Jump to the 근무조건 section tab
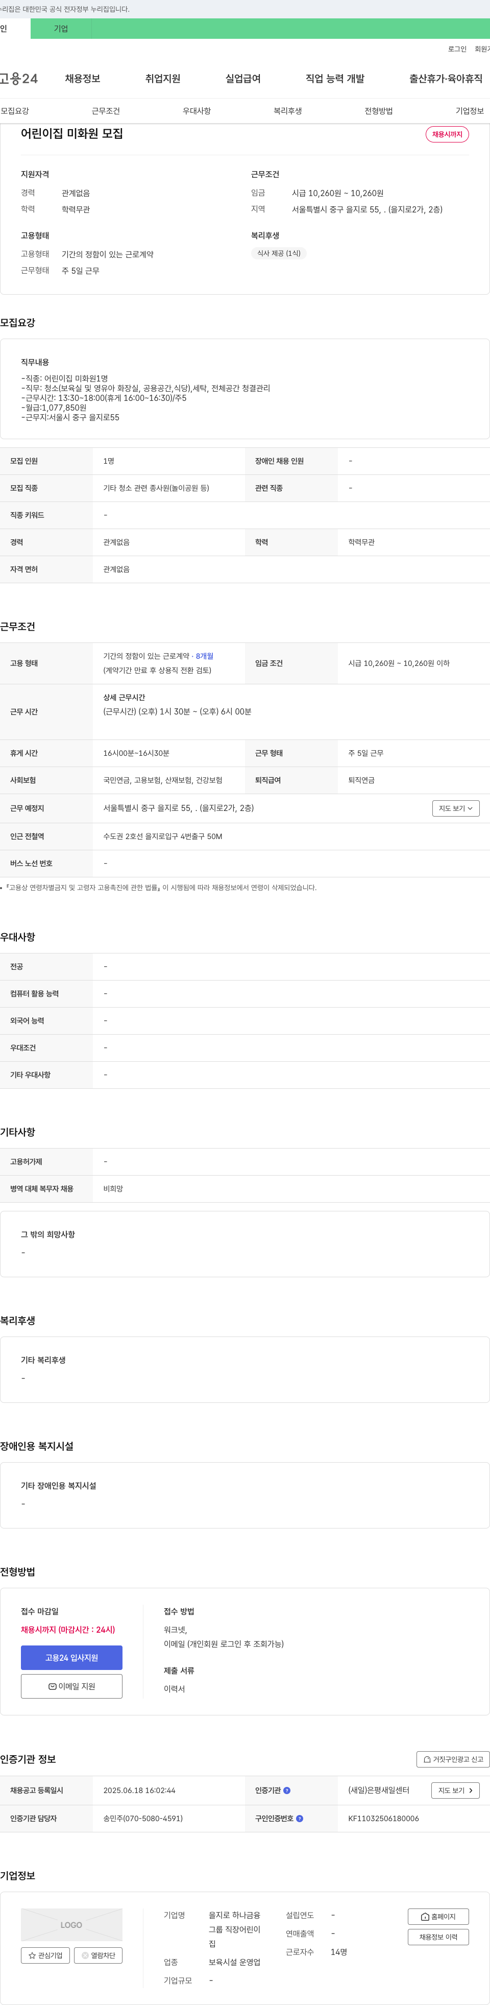 [x=106, y=111]
